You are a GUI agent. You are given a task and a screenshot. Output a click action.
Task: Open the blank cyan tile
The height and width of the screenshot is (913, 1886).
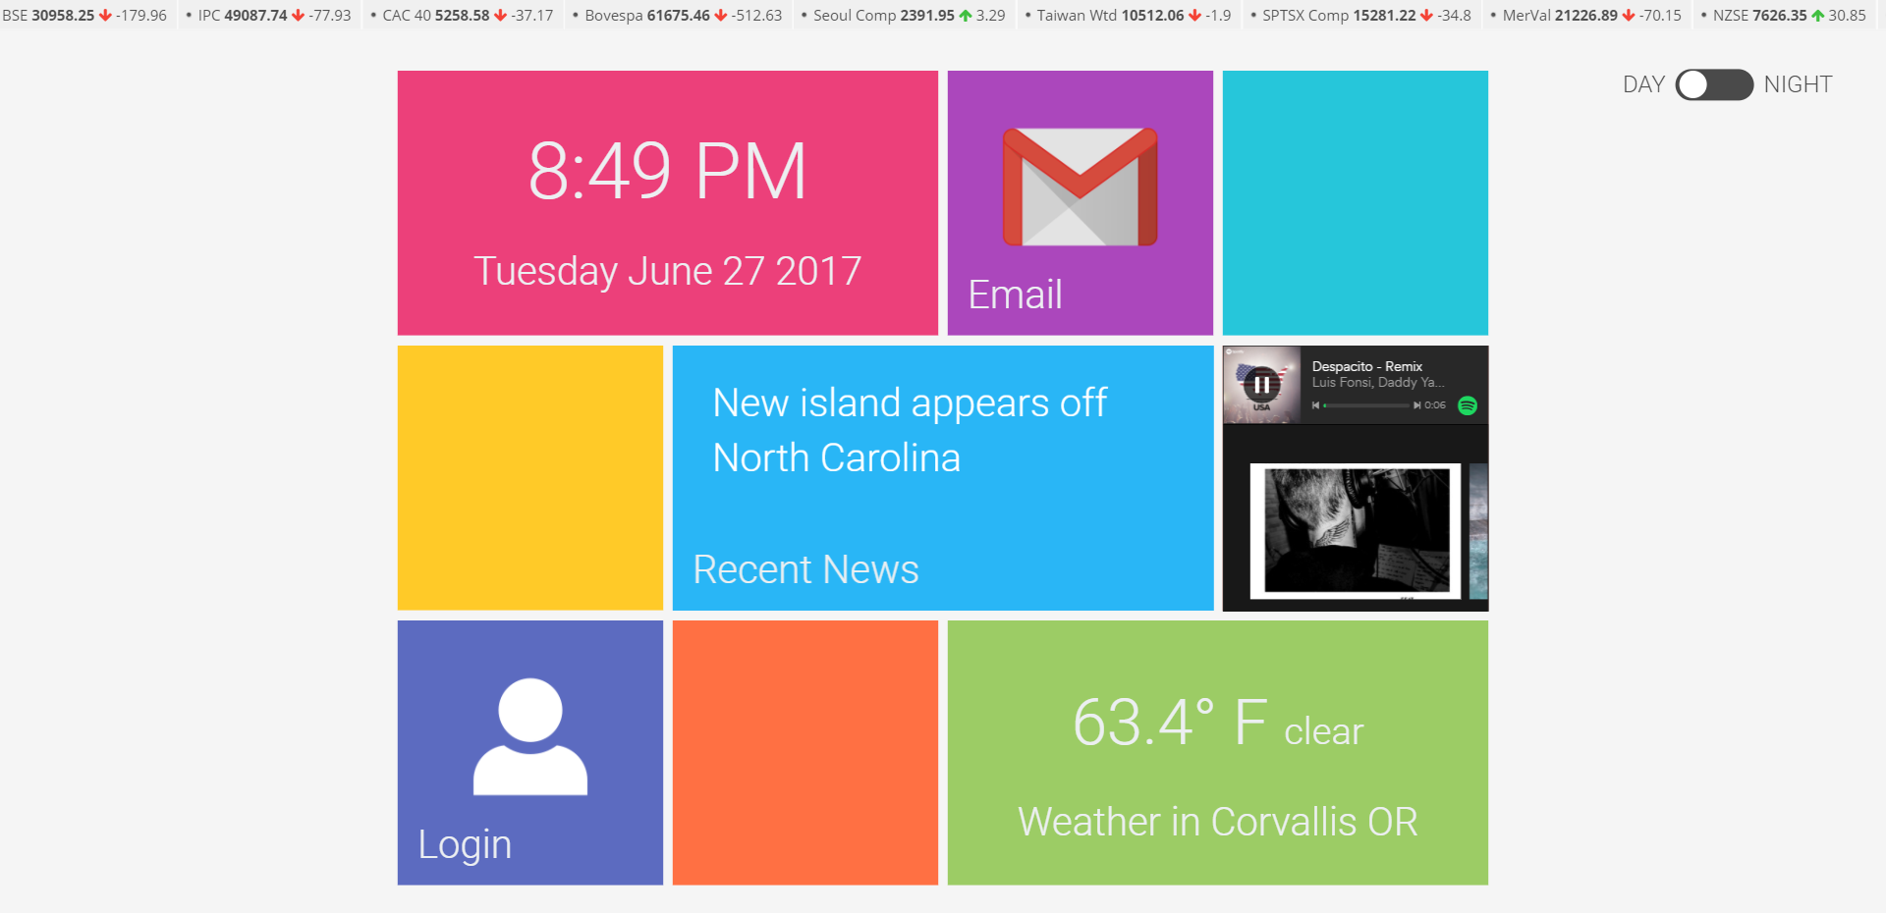[1356, 203]
